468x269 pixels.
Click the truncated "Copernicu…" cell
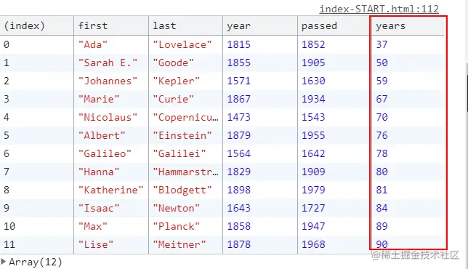185,117
